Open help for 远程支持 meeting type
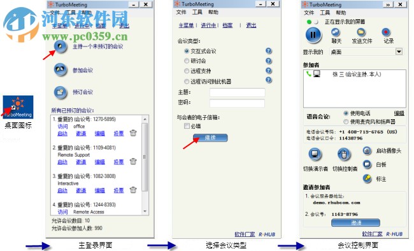This screenshot has height=251, width=414. [x=269, y=70]
